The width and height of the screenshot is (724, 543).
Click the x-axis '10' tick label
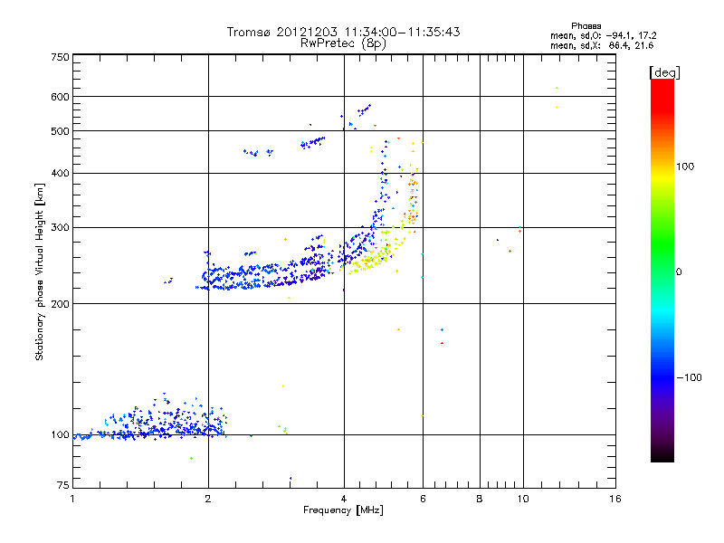point(523,499)
